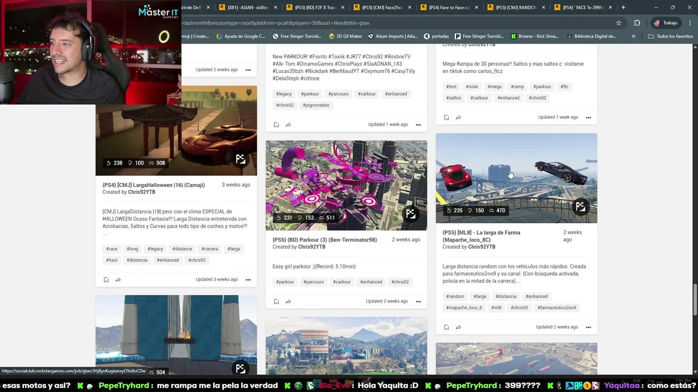Share the LargaHalloween job card
Screen dimensions: 698x392
click(x=118, y=280)
